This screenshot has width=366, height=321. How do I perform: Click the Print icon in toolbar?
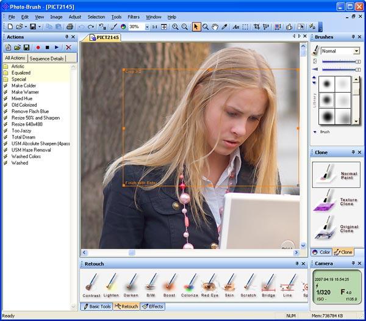coord(70,27)
